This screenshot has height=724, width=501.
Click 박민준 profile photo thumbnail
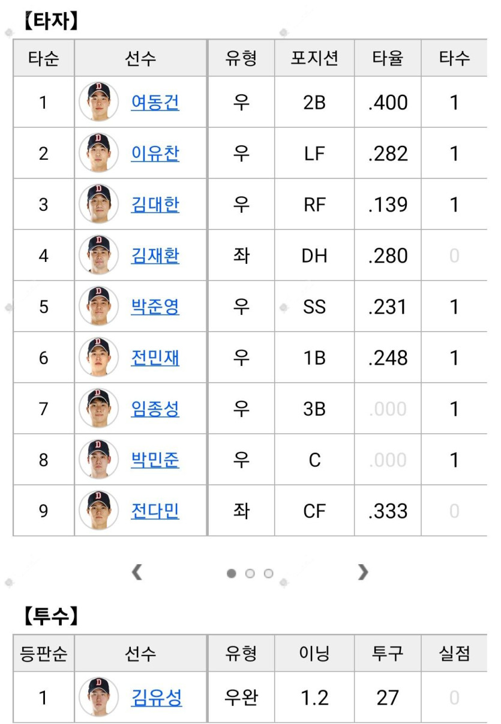98,460
